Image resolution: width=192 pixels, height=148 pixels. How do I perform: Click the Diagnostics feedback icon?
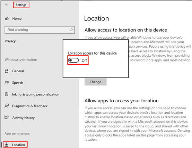[x=7, y=106]
